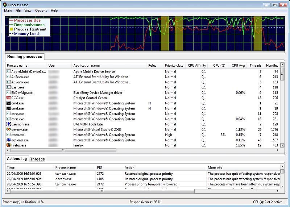Sort processes by Process name header
Screen dimensions: 290x207
click(17, 66)
